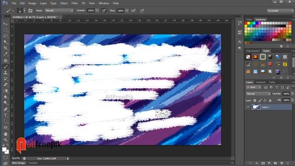
Task: Toggle the Brush panel button
Action: tap(30, 11)
